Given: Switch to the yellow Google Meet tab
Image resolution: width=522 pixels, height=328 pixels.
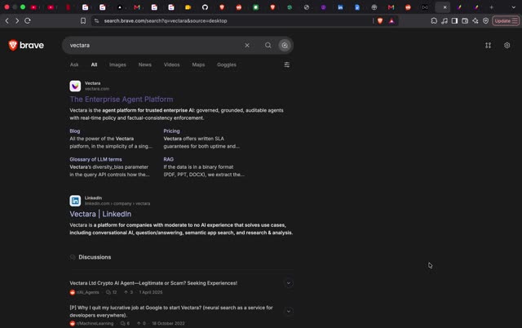Looking at the screenshot, I should coord(188,7).
